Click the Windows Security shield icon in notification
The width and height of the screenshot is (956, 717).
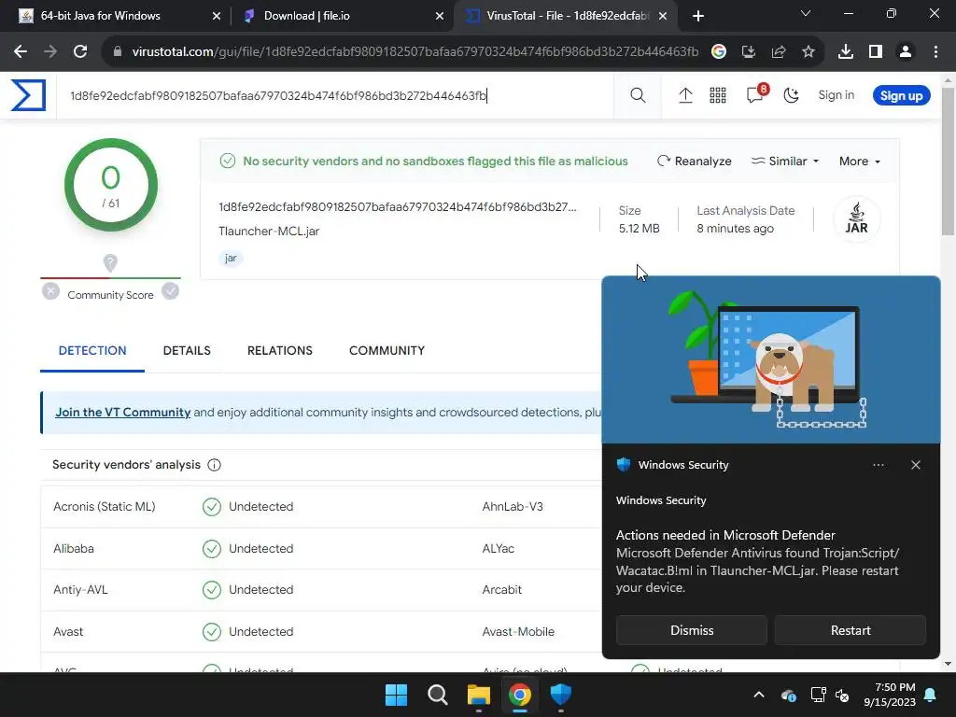(623, 465)
